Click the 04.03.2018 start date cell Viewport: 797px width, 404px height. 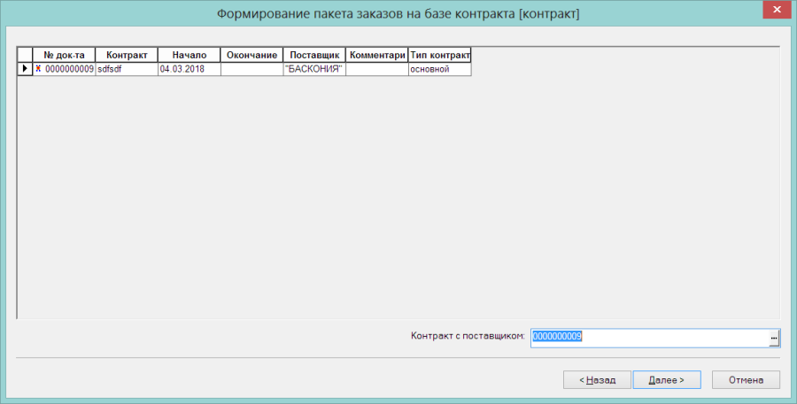click(x=190, y=69)
